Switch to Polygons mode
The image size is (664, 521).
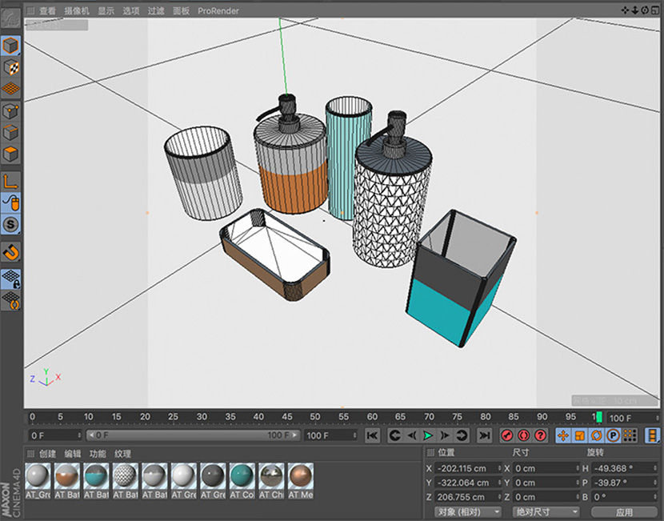click(x=10, y=154)
